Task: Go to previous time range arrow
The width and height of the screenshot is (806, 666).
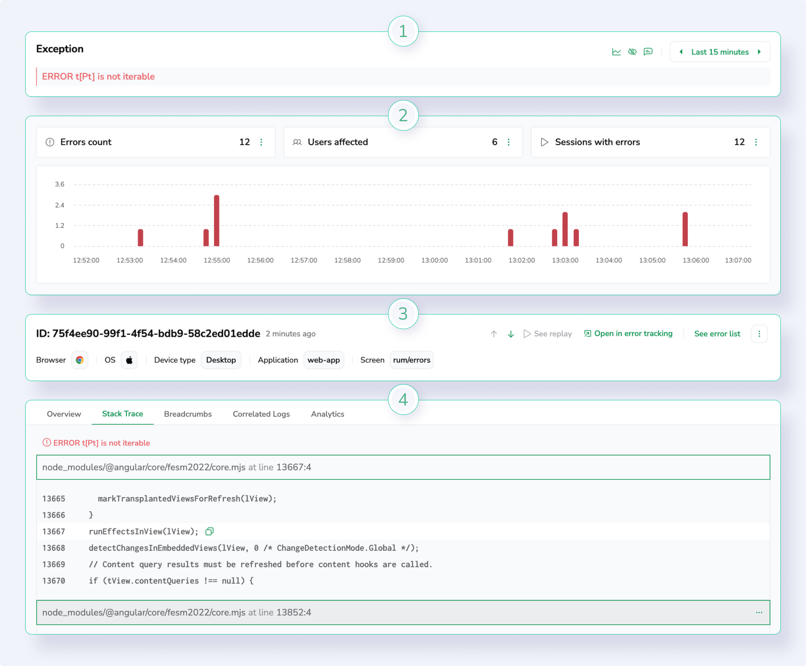Action: 681,52
